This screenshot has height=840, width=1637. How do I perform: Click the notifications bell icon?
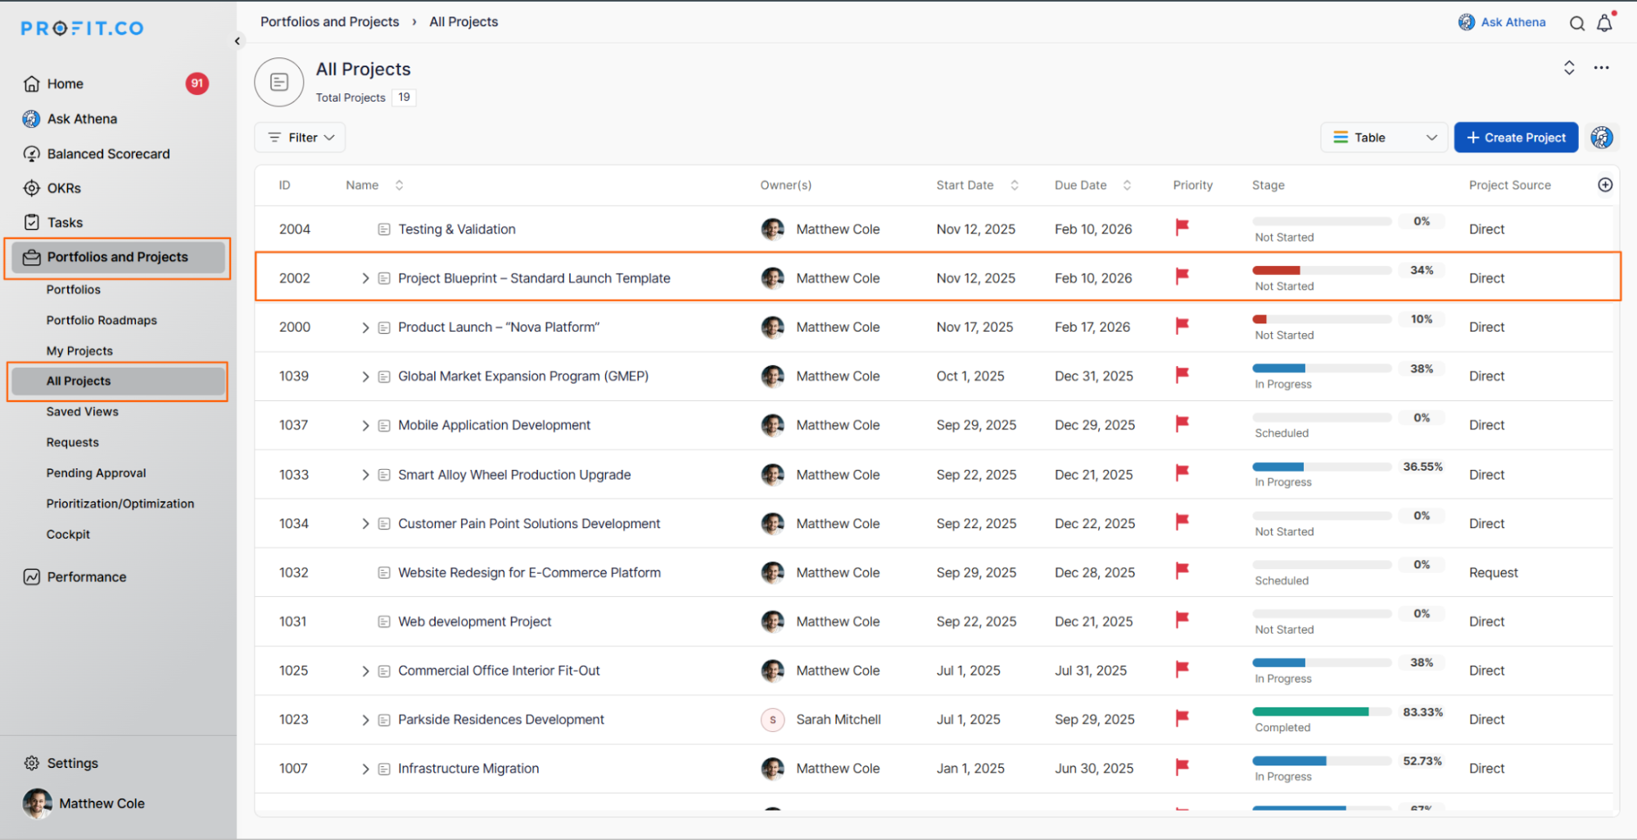pos(1603,23)
